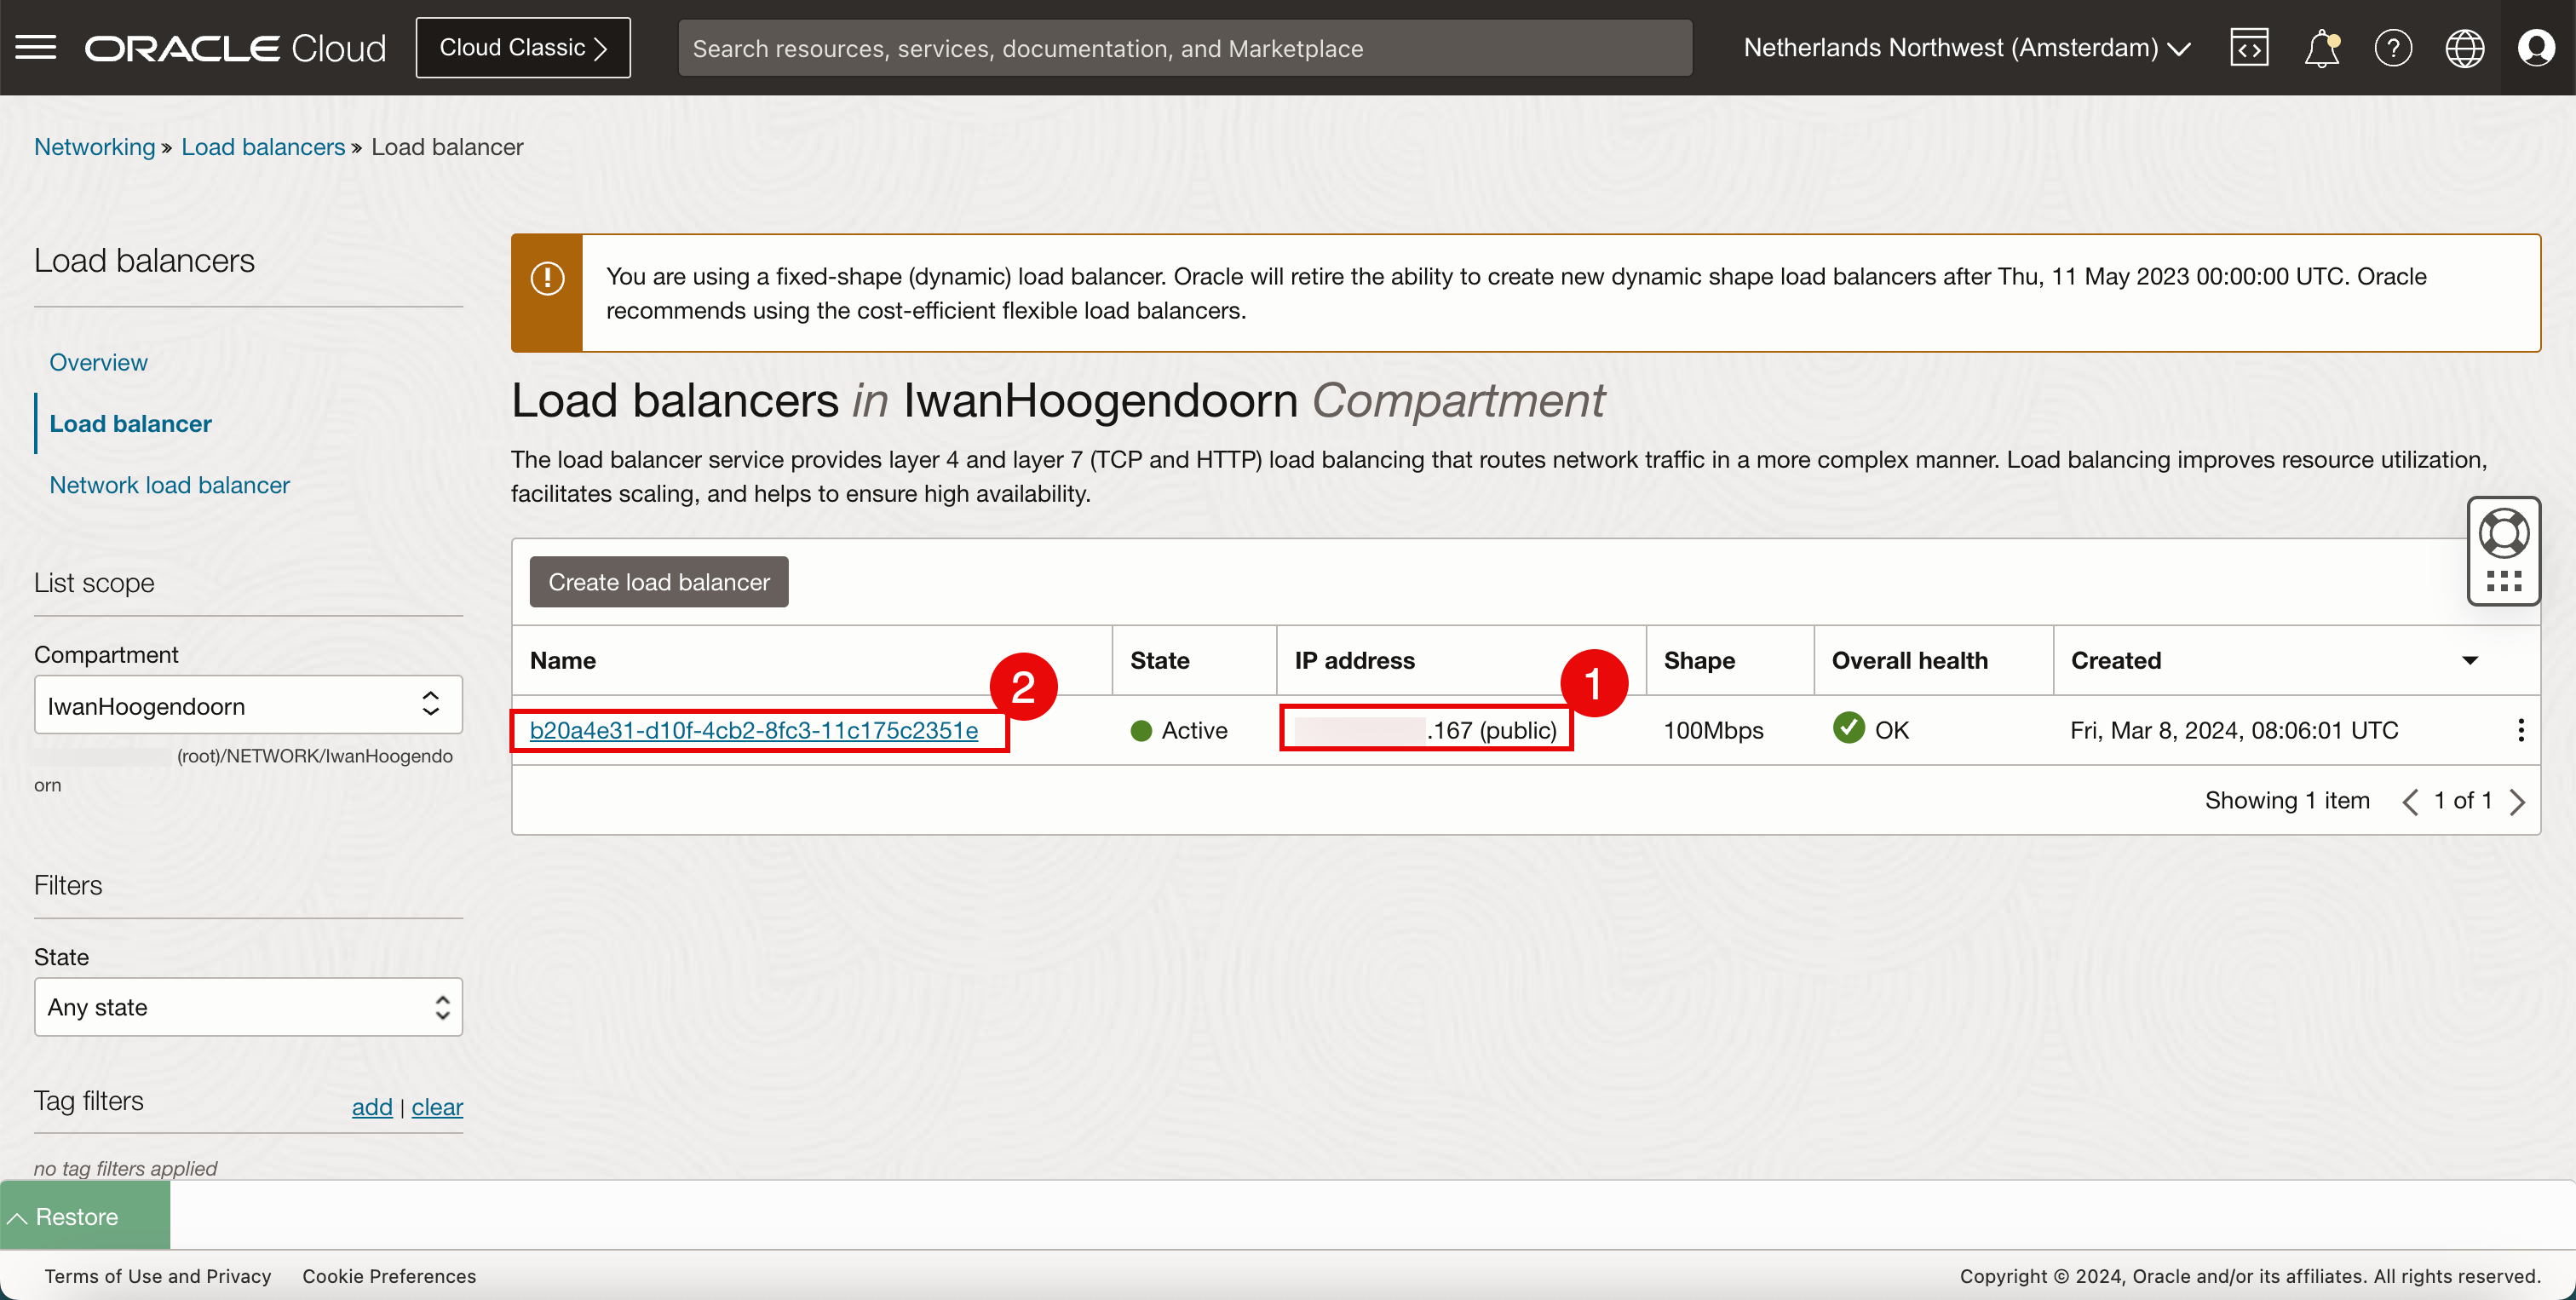
Task: Click Create load balancer button
Action: [658, 582]
